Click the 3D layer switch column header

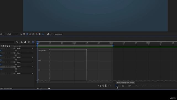click(x=10, y=46)
